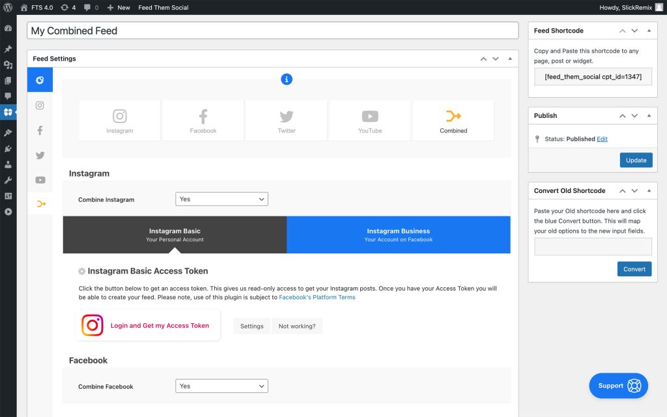Open the Combine Facebook dropdown
Viewport: 667px width, 417px height.
(x=221, y=386)
